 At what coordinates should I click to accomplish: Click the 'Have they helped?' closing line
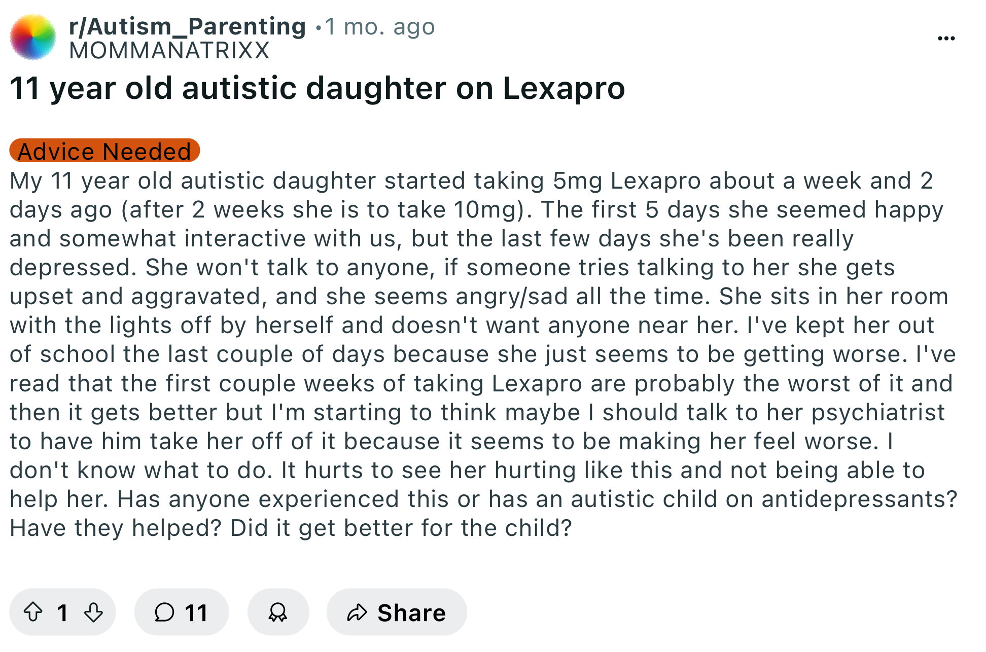tap(291, 528)
